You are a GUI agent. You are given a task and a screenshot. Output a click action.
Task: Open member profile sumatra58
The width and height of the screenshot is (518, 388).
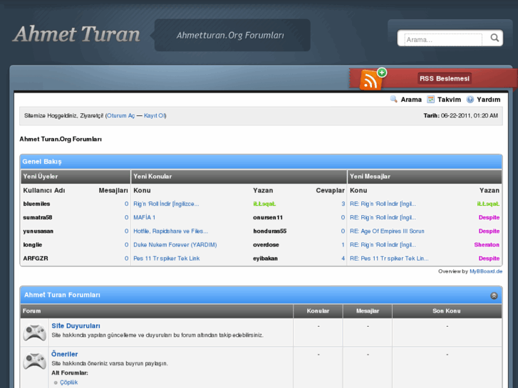coord(37,217)
